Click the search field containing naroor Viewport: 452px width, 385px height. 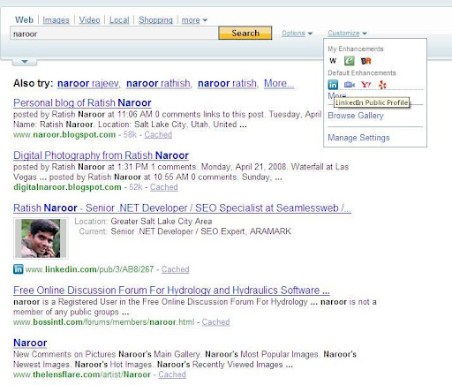point(114,34)
